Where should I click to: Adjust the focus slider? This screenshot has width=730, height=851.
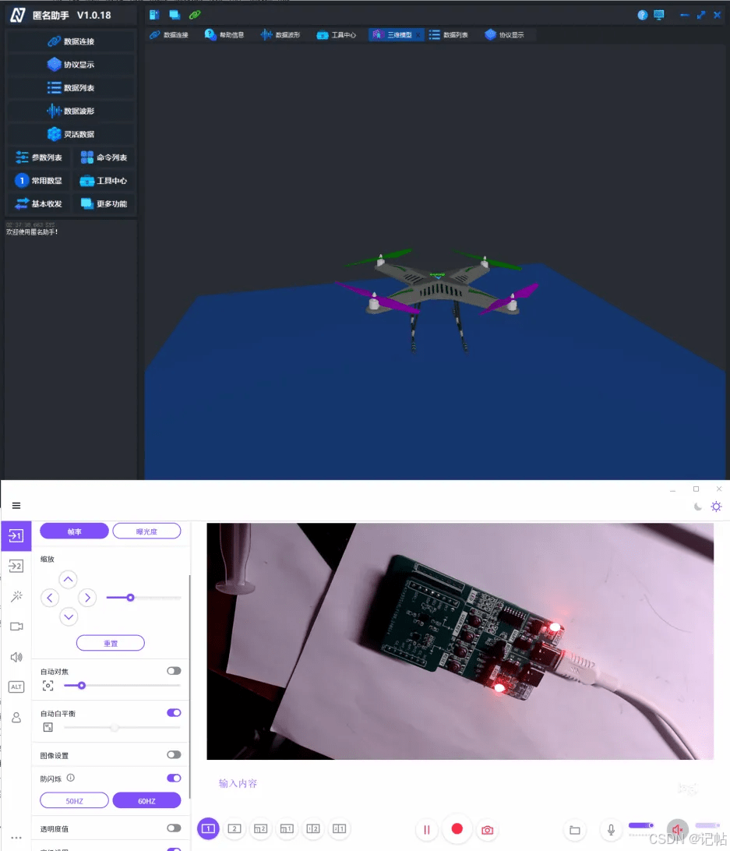pyautogui.click(x=122, y=686)
